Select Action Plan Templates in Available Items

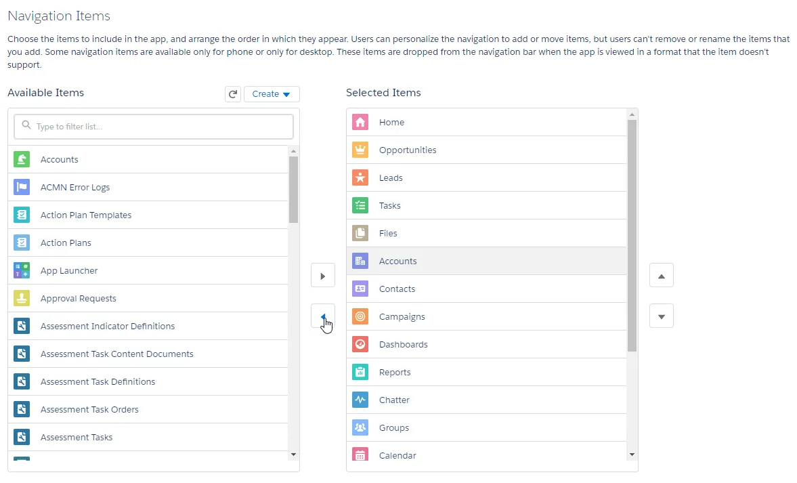click(86, 215)
